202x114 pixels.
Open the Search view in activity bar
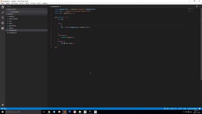3,12
